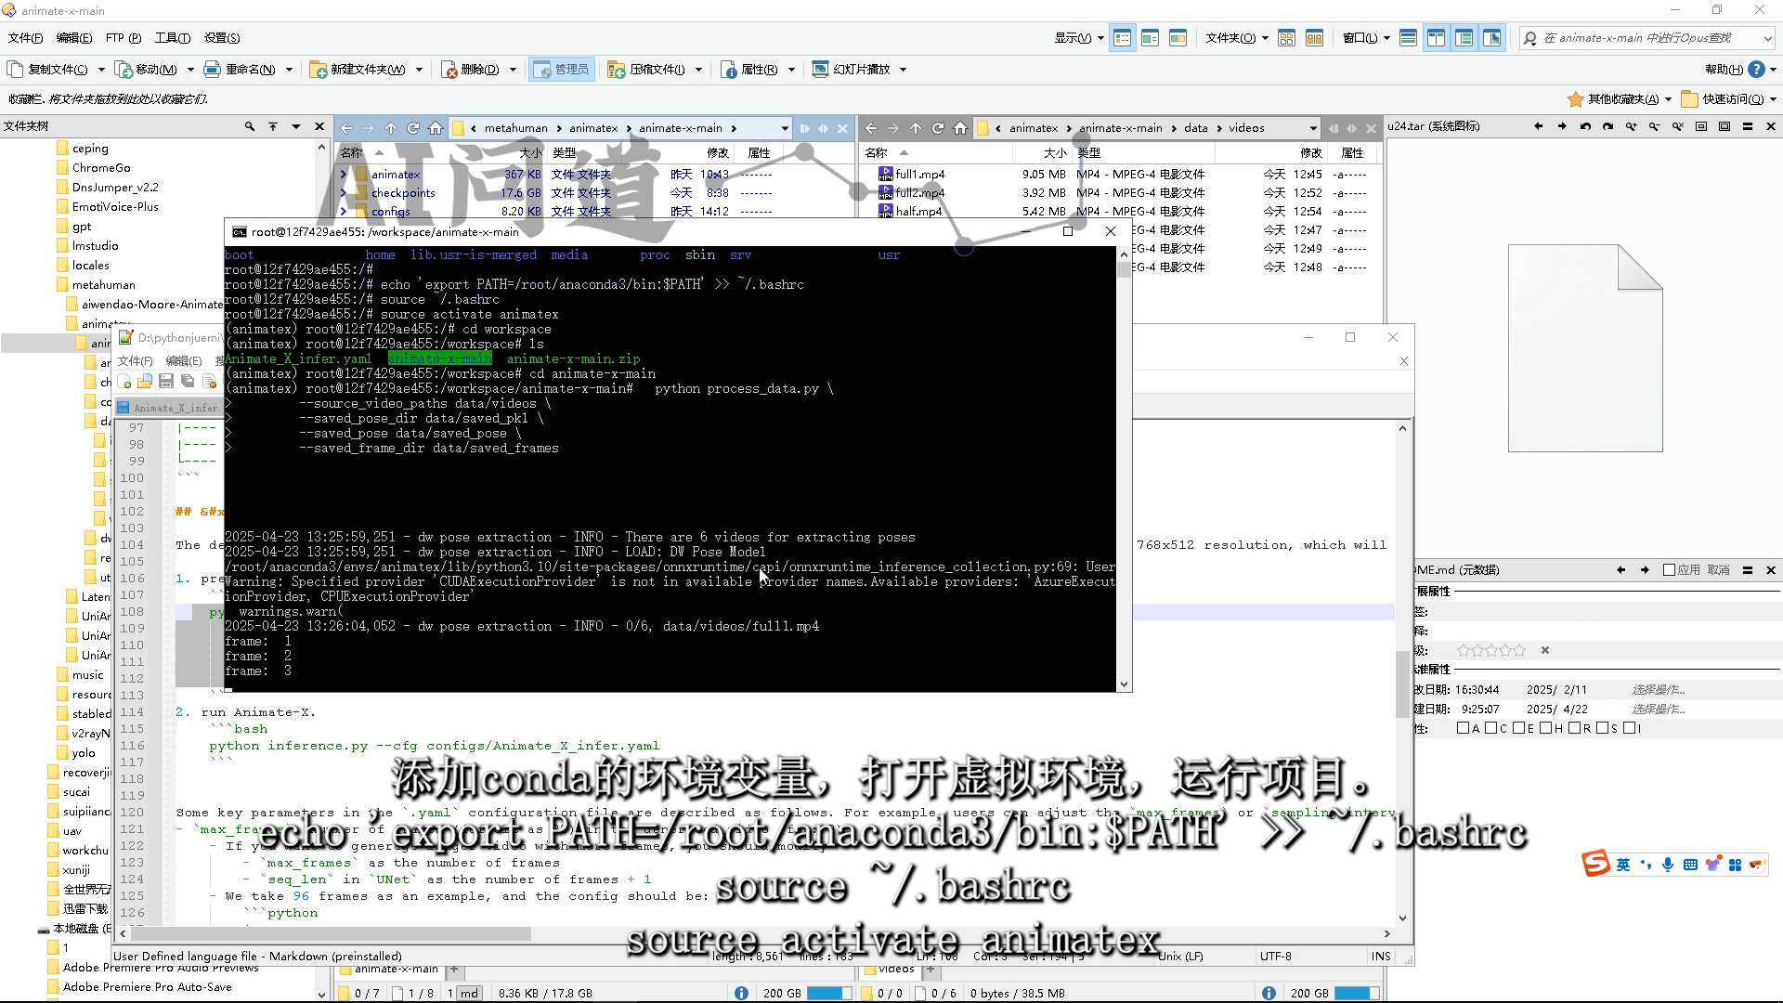Go to home in left lister pane
1783x1003 pixels.
point(436,128)
